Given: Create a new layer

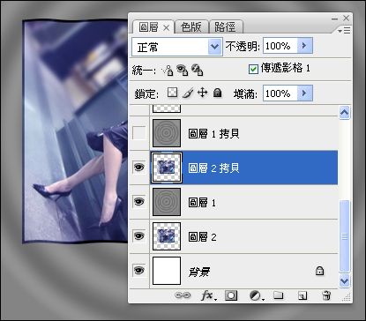Looking at the screenshot, I should (303, 295).
